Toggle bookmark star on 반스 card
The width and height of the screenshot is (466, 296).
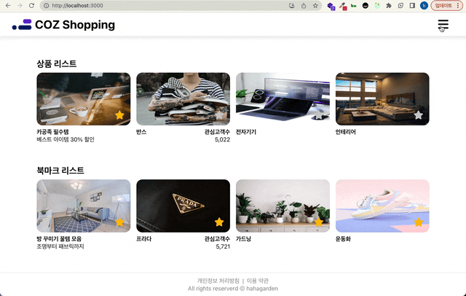219,115
